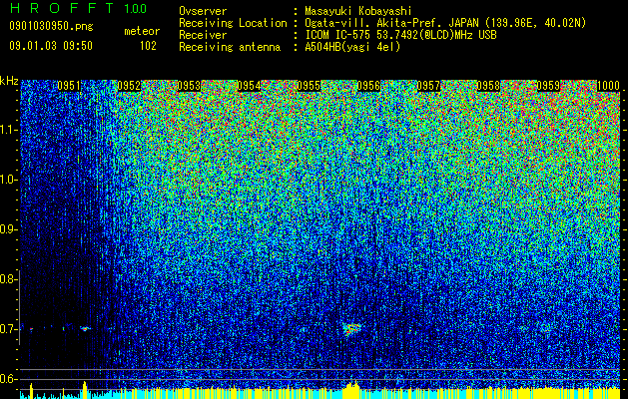This screenshot has height=399, width=628.
Task: Click the 1.1 kHz axis label
Action: pyautogui.click(x=8, y=130)
